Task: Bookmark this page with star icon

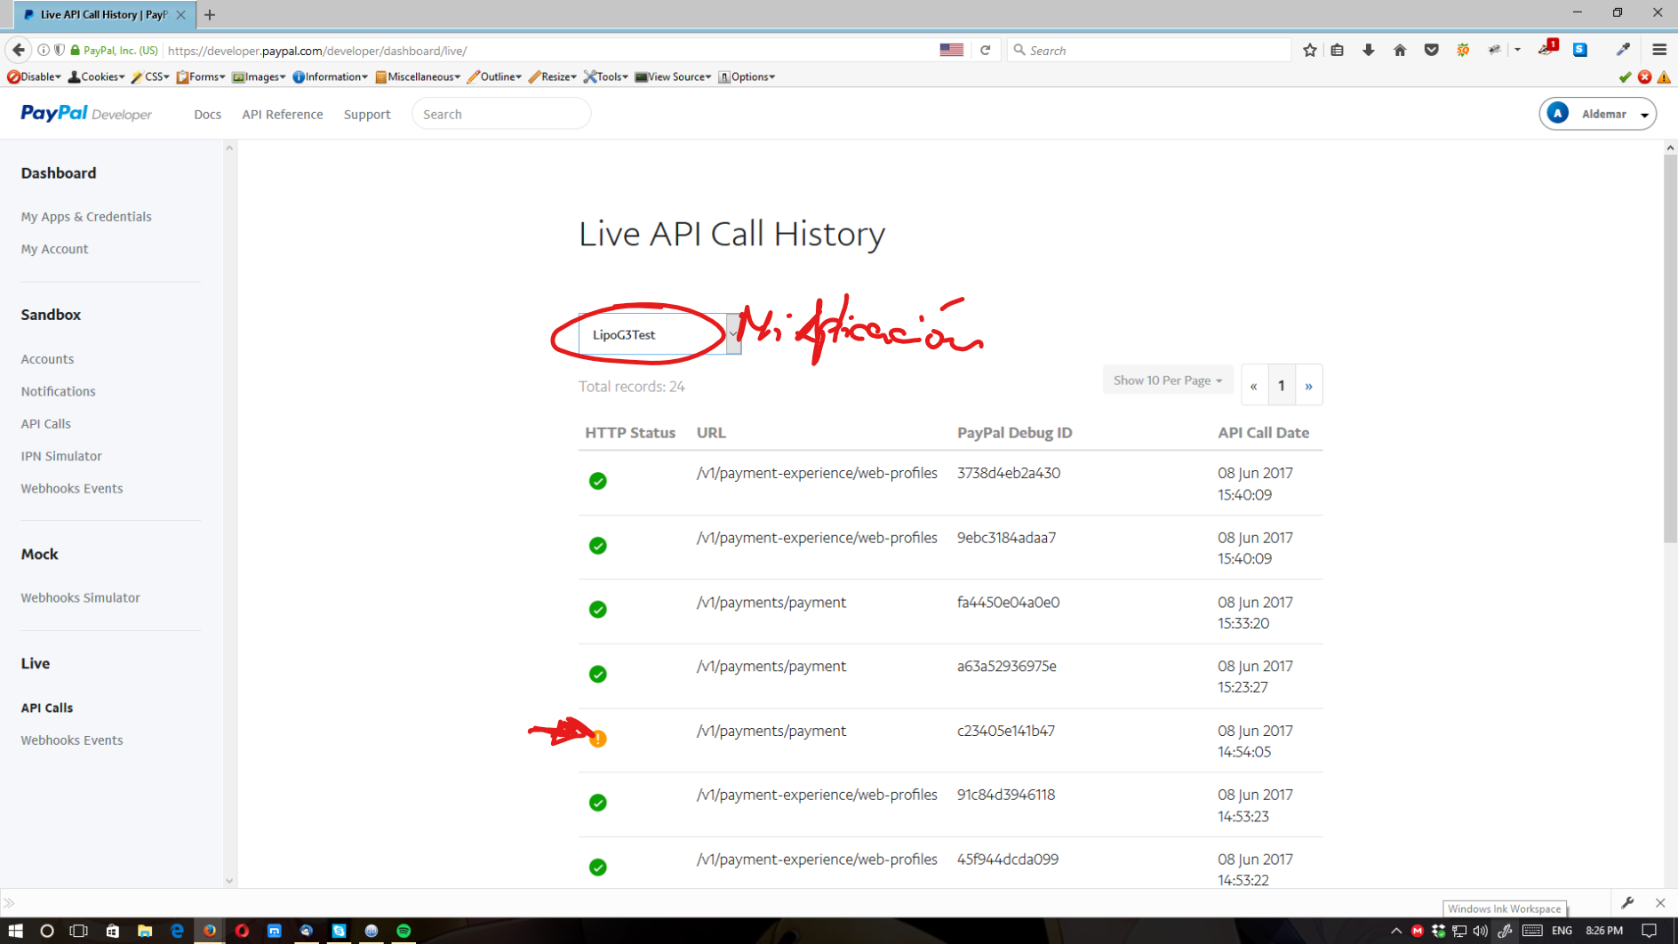Action: point(1309,51)
